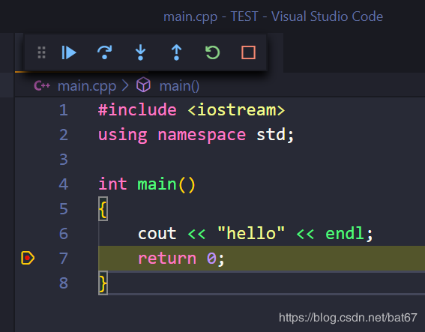Click line number 4 in gutter
Image resolution: width=425 pixels, height=332 pixels.
click(64, 184)
